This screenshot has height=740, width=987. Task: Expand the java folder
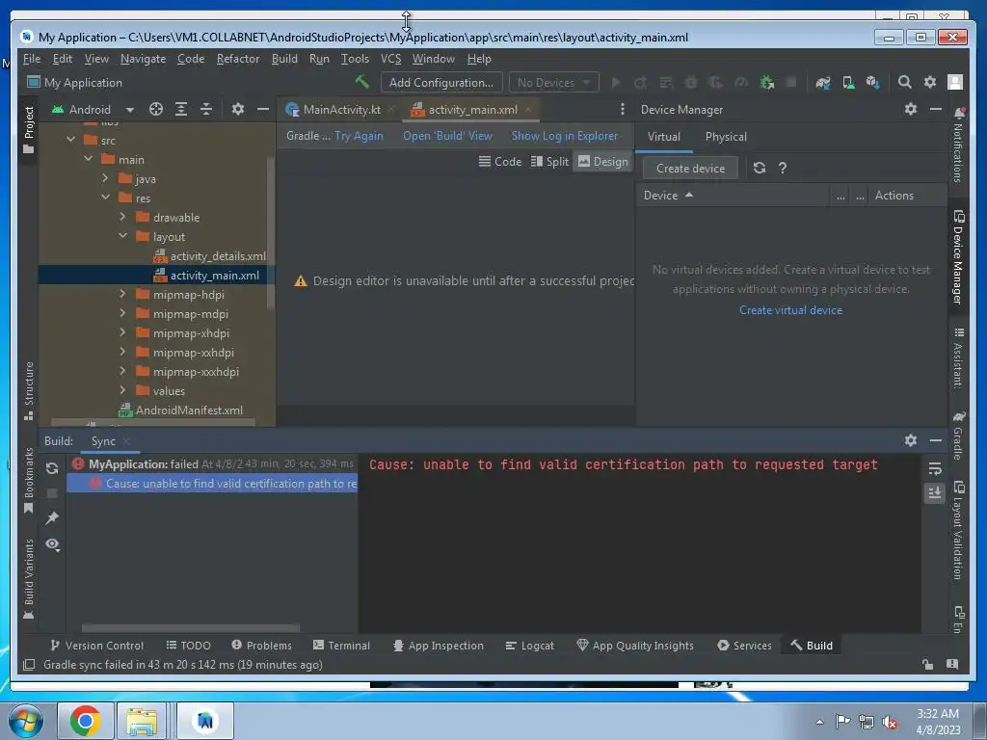(105, 178)
